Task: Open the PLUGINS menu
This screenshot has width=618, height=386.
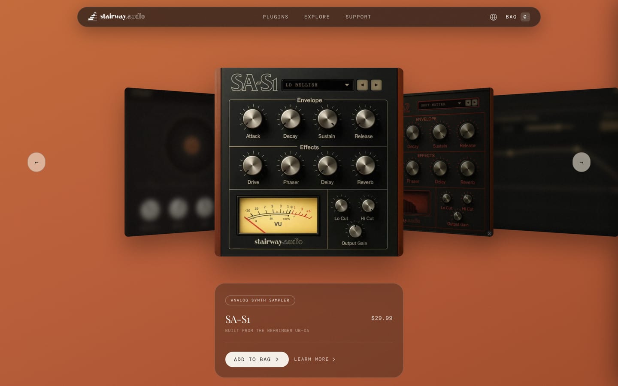Action: [276, 17]
